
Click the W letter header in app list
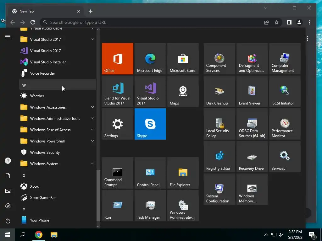coord(58,85)
